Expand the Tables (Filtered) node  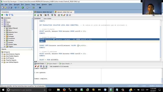click(x=5, y=28)
